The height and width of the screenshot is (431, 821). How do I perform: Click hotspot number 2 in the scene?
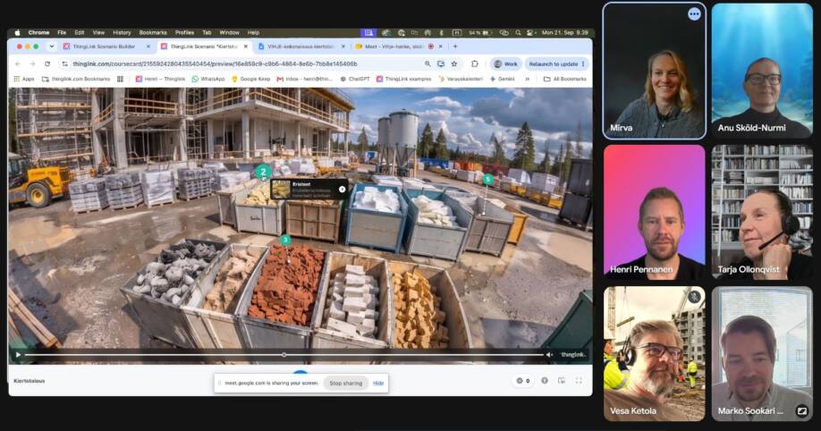[x=263, y=172]
